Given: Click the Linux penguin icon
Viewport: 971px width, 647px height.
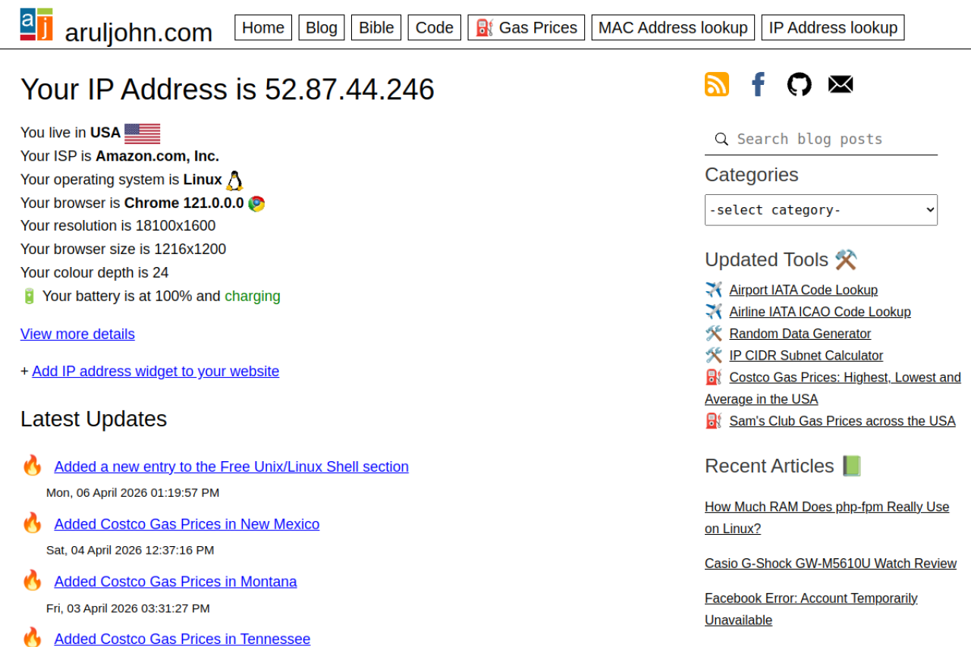Looking at the screenshot, I should [234, 181].
